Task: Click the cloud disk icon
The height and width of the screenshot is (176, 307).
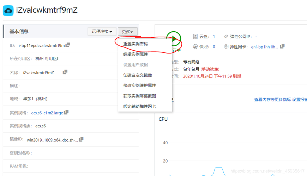Action: pyautogui.click(x=195, y=37)
